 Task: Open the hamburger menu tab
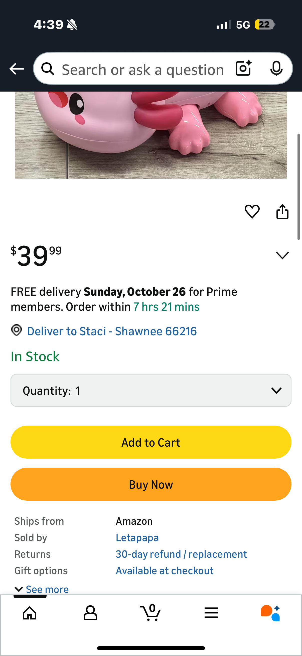[211, 613]
